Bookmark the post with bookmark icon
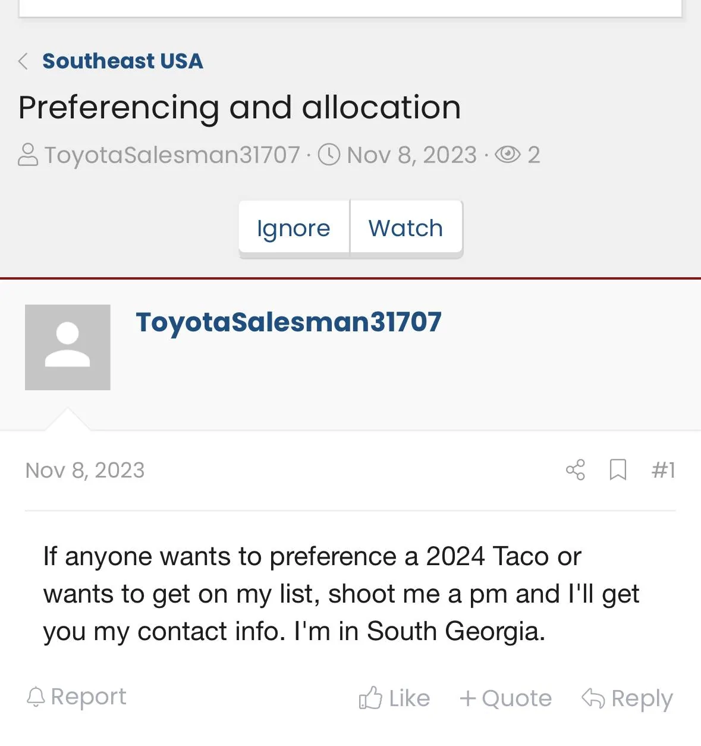This screenshot has height=746, width=701. pos(618,470)
